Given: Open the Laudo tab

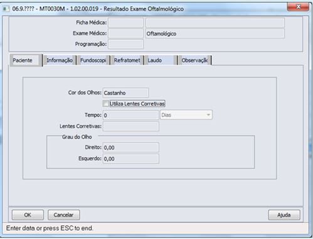Looking at the screenshot, I should pos(161,60).
